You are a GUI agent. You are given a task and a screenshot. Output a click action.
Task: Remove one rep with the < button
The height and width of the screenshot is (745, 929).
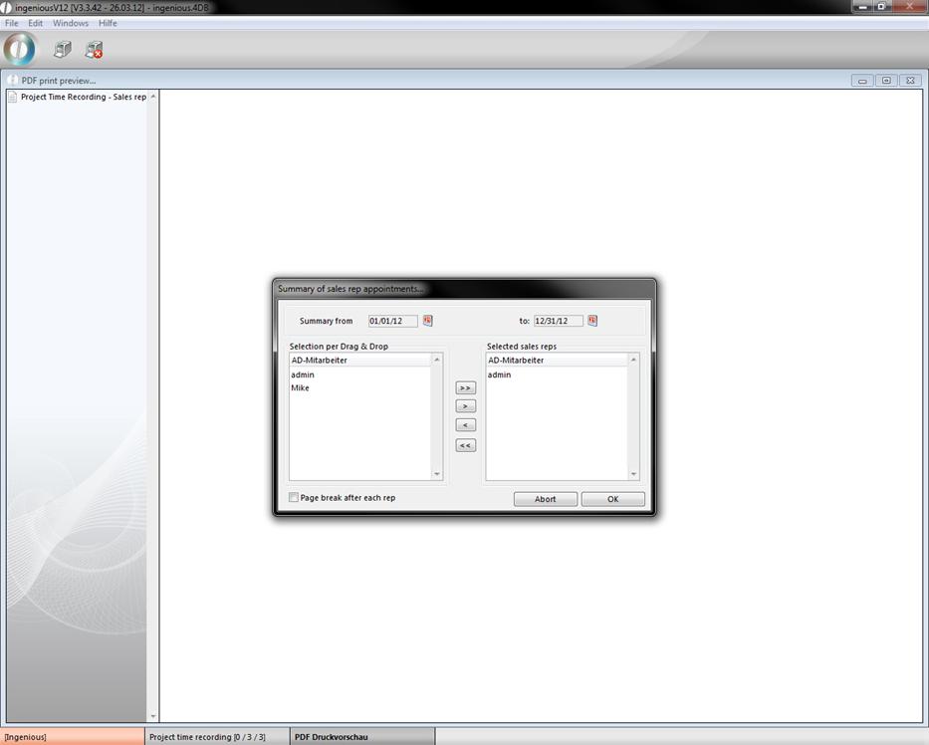pos(465,425)
